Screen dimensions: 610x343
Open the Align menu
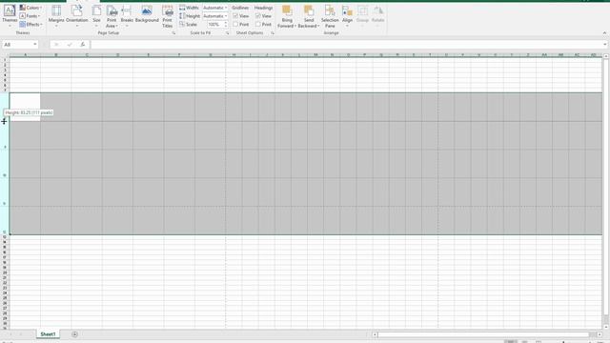click(347, 15)
